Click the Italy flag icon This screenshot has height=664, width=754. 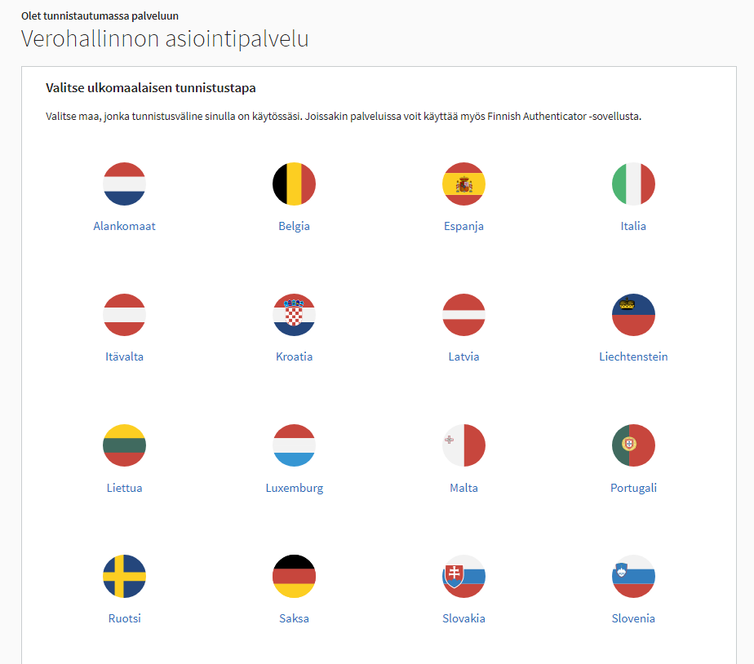633,184
